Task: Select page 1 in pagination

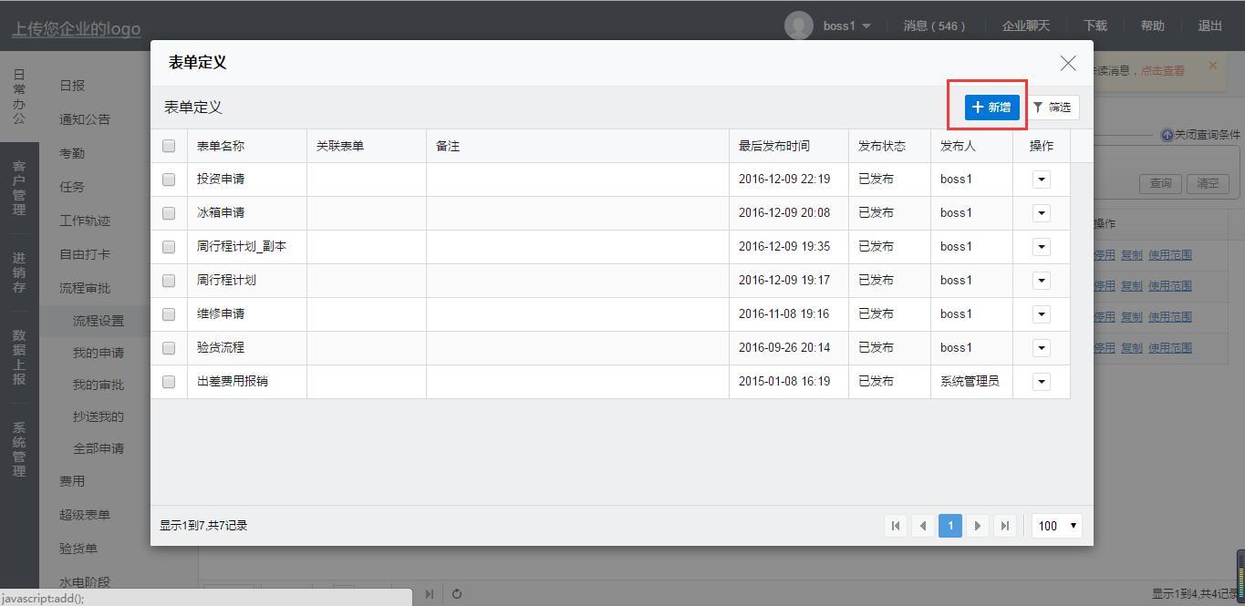Action: coord(949,526)
